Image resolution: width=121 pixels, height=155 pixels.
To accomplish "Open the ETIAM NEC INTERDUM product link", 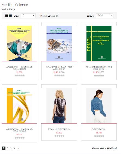I will click(x=59, y=129).
